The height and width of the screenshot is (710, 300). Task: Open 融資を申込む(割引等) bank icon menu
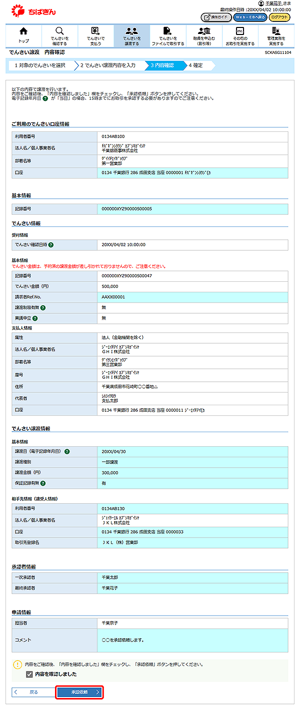click(x=203, y=35)
